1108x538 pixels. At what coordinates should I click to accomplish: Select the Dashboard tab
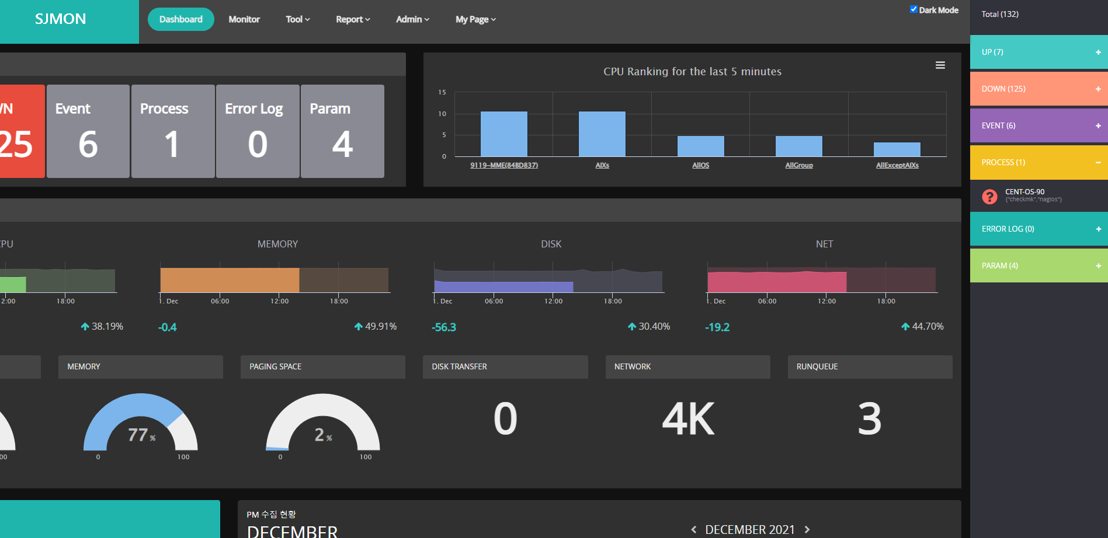(180, 19)
